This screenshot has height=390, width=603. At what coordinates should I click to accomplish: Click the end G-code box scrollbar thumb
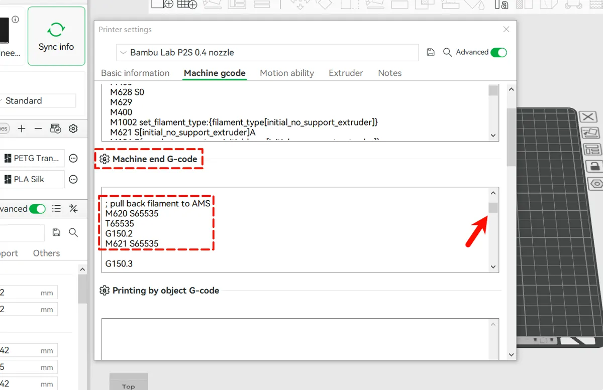tap(493, 208)
